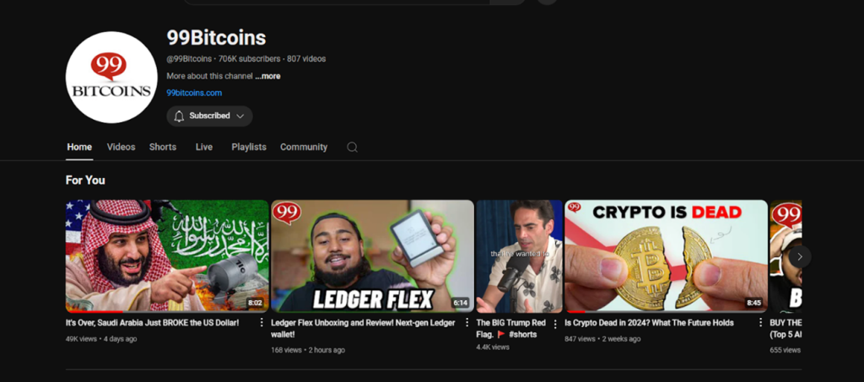This screenshot has width=864, height=382.
Task: Play the LEDGER FLEX video thumbnail
Action: click(x=372, y=256)
